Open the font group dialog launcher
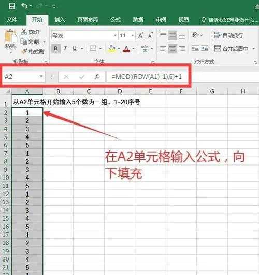 tap(153, 62)
